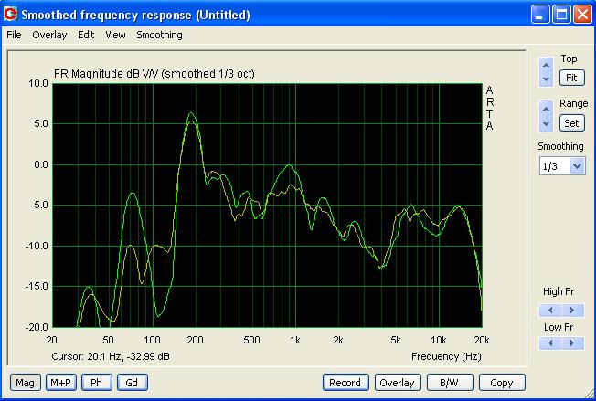Image resolution: width=596 pixels, height=401 pixels.
Task: Click the 10.0 dB axis label
Action: pos(38,83)
